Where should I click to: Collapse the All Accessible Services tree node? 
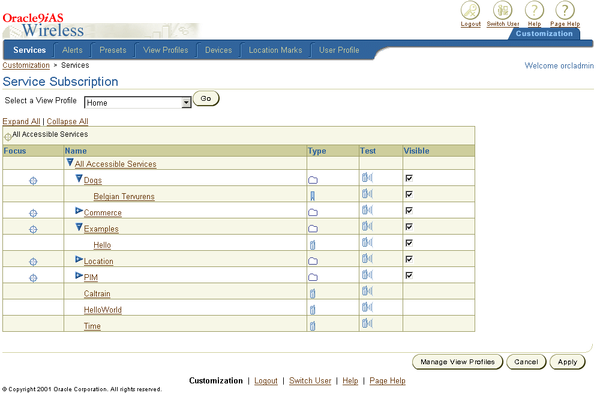(70, 162)
